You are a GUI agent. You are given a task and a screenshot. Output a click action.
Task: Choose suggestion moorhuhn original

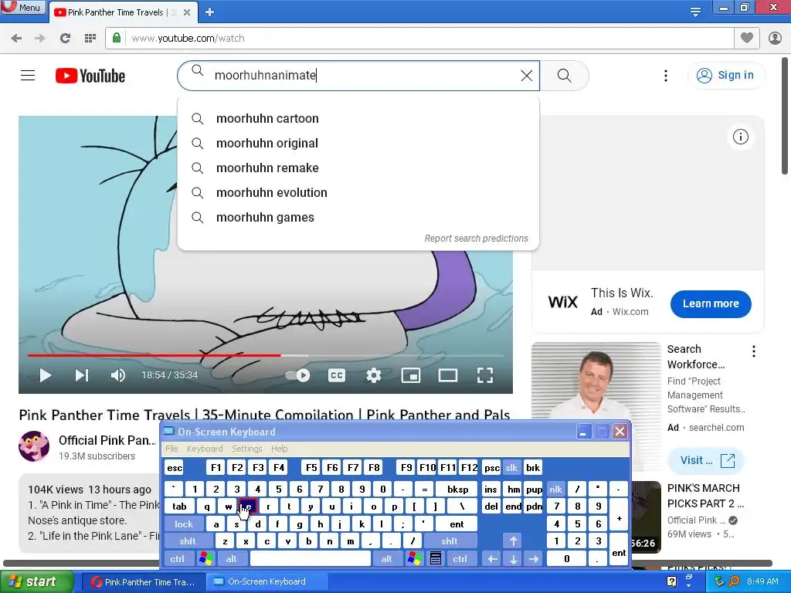coord(358,143)
